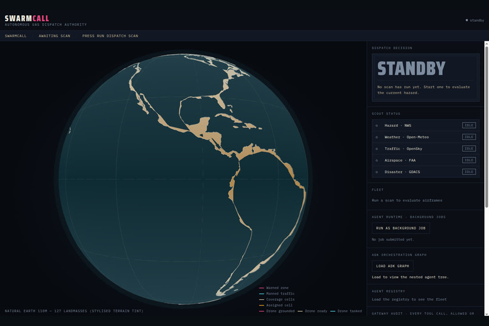Select the SWARMCALL item in status strip
This screenshot has height=326, width=489.
(16, 36)
